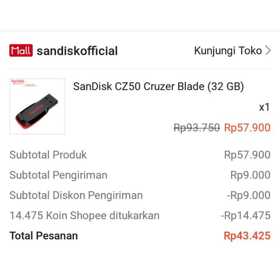The width and height of the screenshot is (280, 280).
Task: Open the sandiskofficial store name
Action: tap(77, 51)
